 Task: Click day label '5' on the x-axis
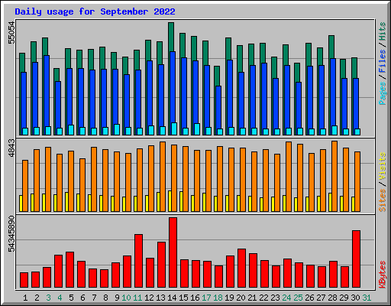pos(71,298)
